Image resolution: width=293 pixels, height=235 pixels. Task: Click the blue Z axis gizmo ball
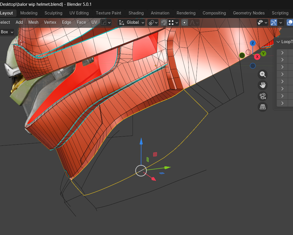tap(253, 43)
